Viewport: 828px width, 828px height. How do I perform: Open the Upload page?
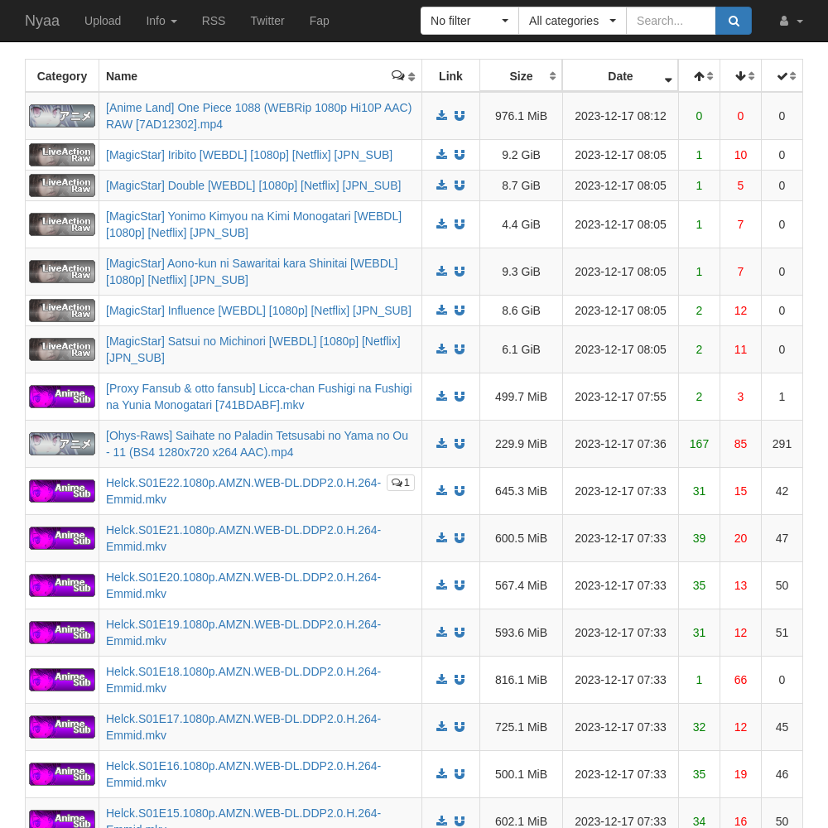click(103, 21)
